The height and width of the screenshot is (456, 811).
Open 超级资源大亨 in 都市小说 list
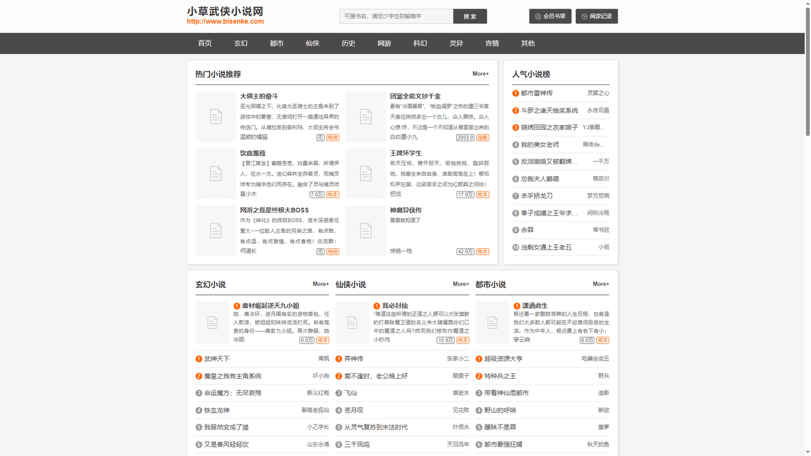pyautogui.click(x=503, y=359)
